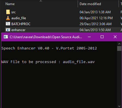Viewport: 122px width, 108px height.
Task: Click the console vertical scrollbar thumb
Action: (119, 48)
